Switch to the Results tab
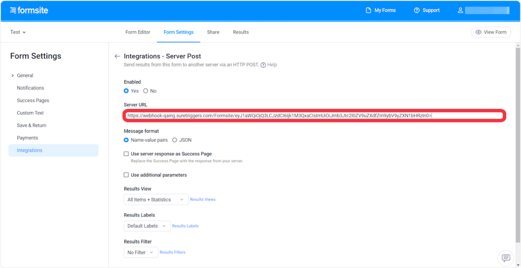The image size is (521, 268). (x=241, y=32)
